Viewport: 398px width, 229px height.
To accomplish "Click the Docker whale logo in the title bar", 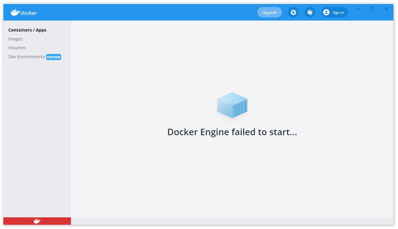I will click(14, 12).
